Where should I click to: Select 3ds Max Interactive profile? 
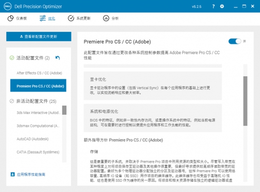tap(38, 113)
